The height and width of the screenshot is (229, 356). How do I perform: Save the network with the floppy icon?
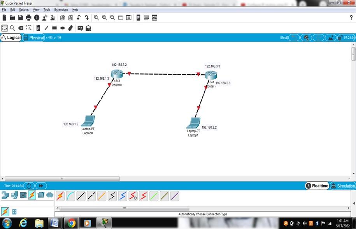coord(21,18)
